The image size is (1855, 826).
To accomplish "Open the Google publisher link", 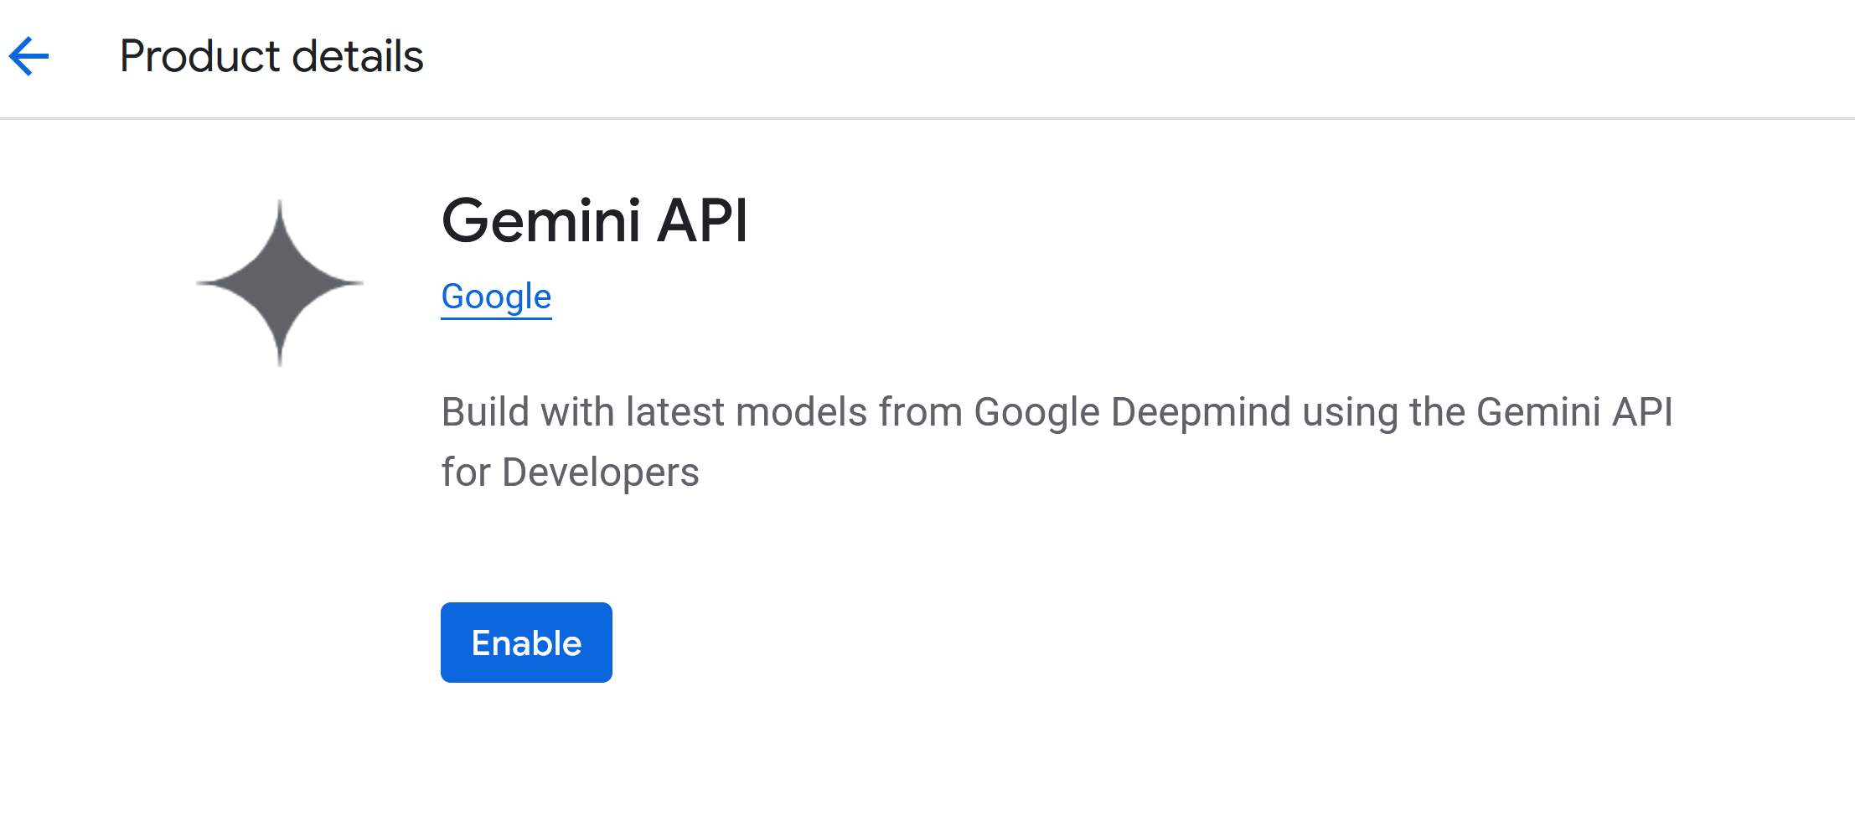I will tap(496, 297).
